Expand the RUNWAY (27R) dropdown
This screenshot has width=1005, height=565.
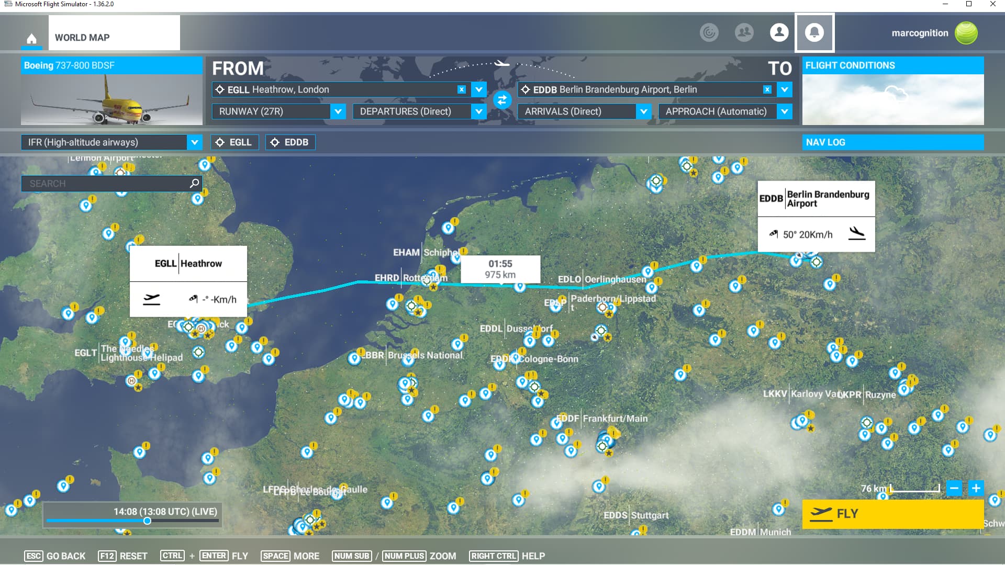[x=338, y=111]
